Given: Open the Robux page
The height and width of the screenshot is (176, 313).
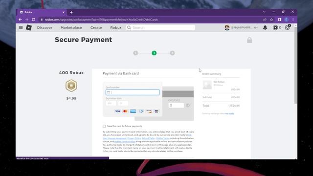Looking at the screenshot, I should (x=116, y=28).
